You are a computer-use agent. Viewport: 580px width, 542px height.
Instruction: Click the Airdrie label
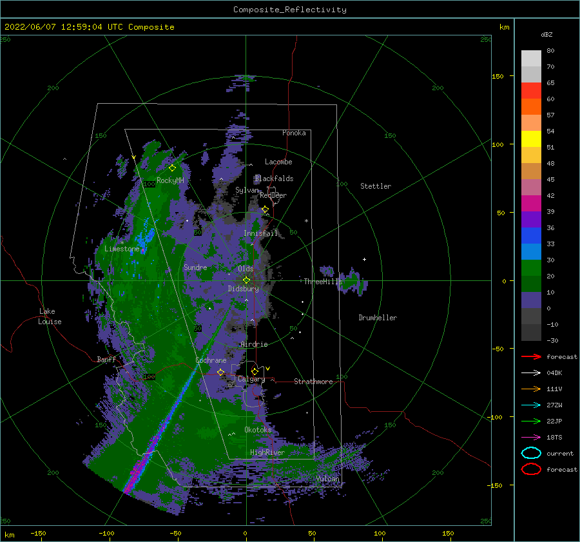(254, 344)
